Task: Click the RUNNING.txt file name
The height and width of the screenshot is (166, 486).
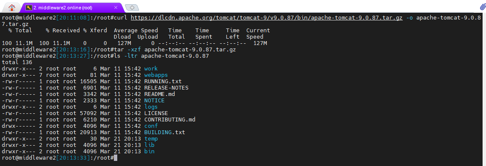Action: coord(163,81)
